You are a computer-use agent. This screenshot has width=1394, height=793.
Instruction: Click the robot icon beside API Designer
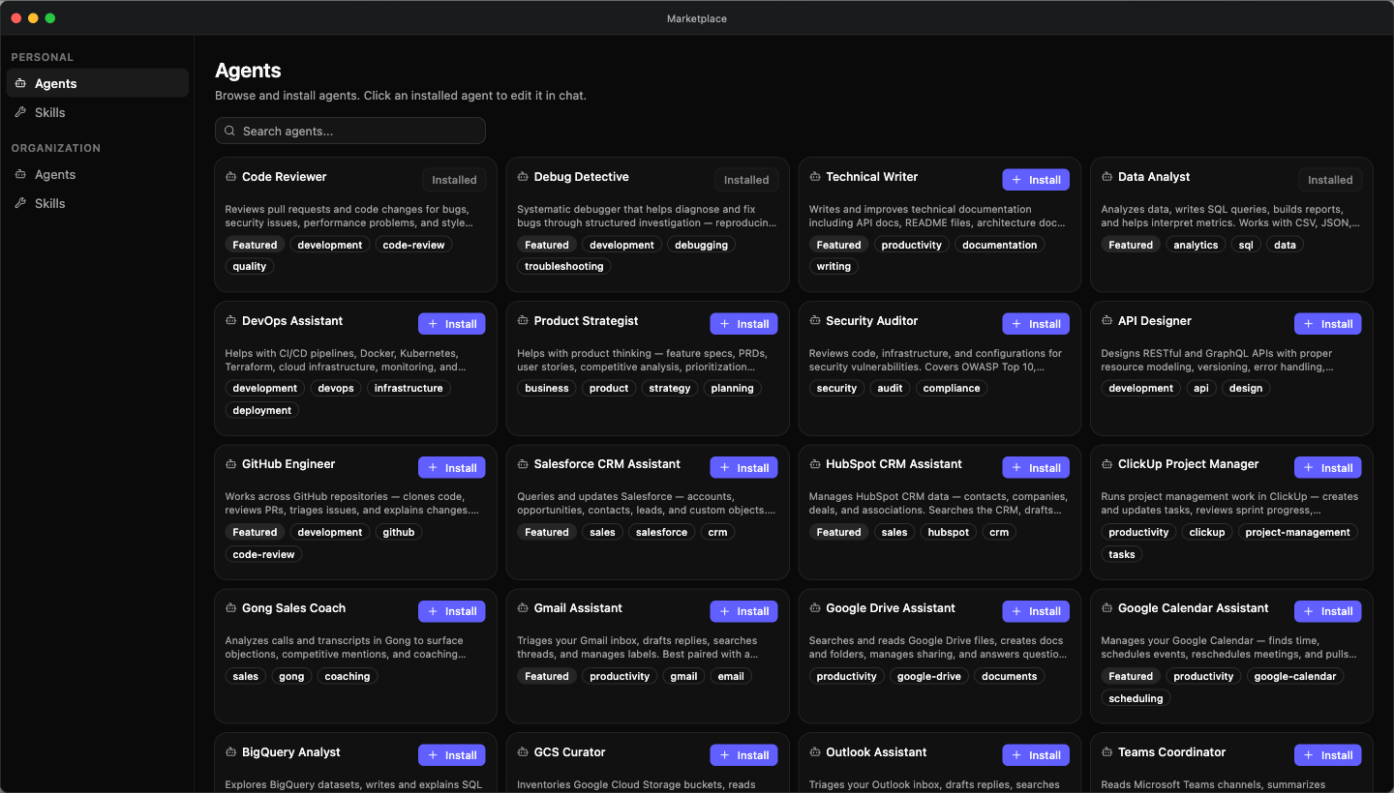pos(1106,321)
